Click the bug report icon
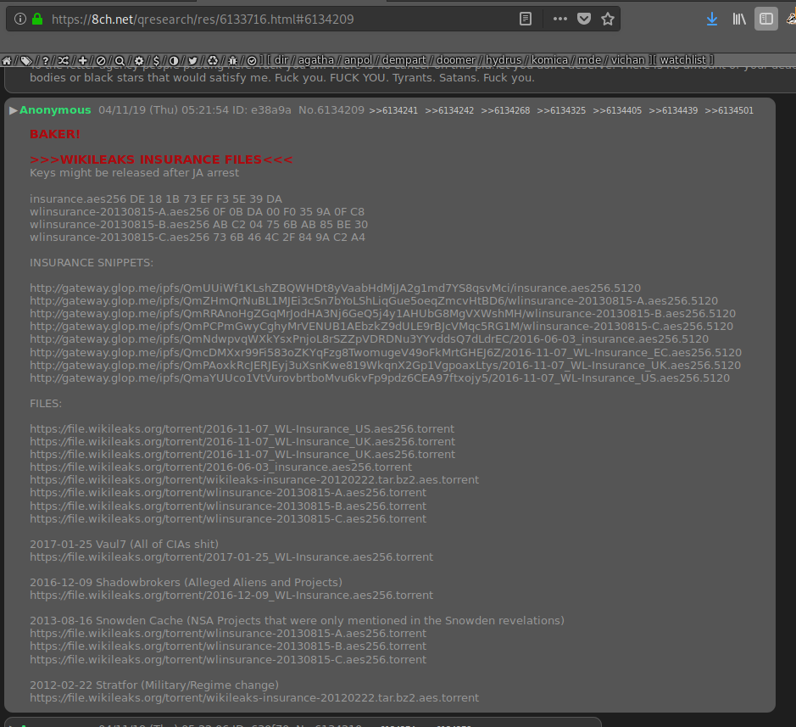This screenshot has height=727, width=796. pyautogui.click(x=232, y=60)
